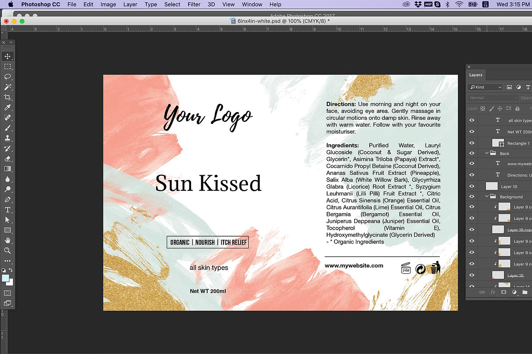Hide the Layer 15 layer
This screenshot has height=354, width=532.
point(472,275)
